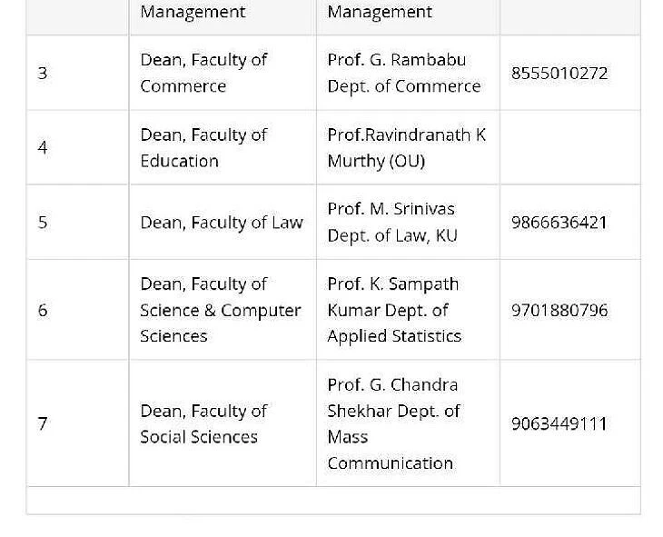
Task: Click serial number 3 cell
Action: pos(77,73)
